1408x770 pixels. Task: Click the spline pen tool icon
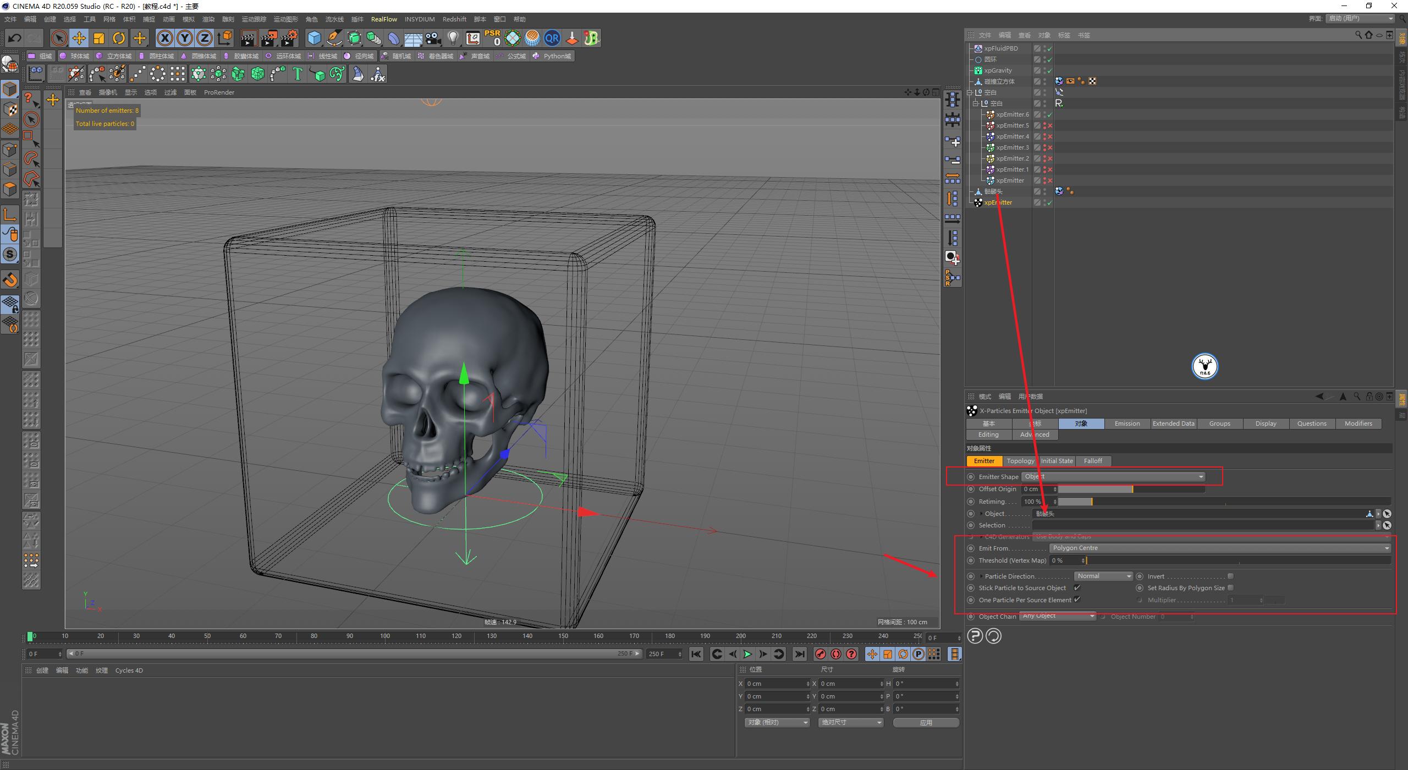point(334,38)
